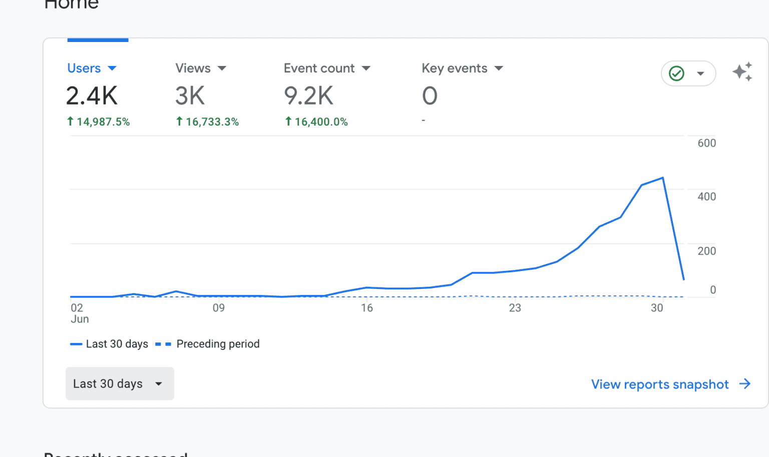
Task: Click the green data quality checkmark badge
Action: [677, 73]
